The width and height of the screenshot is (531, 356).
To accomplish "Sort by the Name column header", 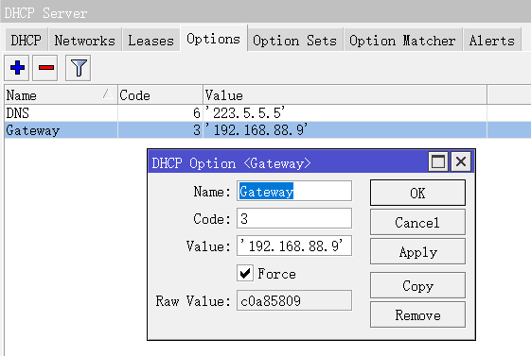I will click(x=61, y=95).
